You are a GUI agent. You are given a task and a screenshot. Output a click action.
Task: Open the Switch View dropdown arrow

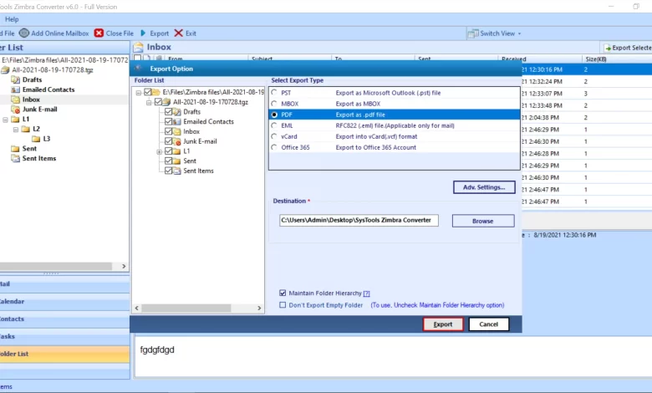[519, 33]
